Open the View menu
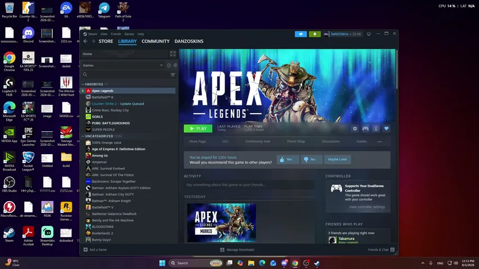The height and width of the screenshot is (269, 479). coord(104,34)
